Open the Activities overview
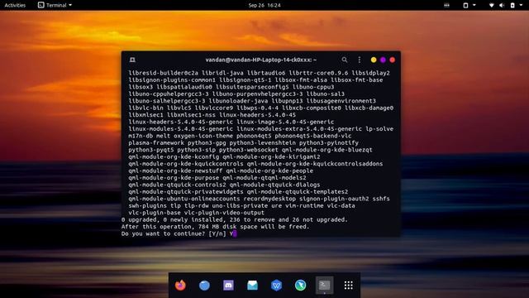Image resolution: width=529 pixels, height=298 pixels. [15, 5]
